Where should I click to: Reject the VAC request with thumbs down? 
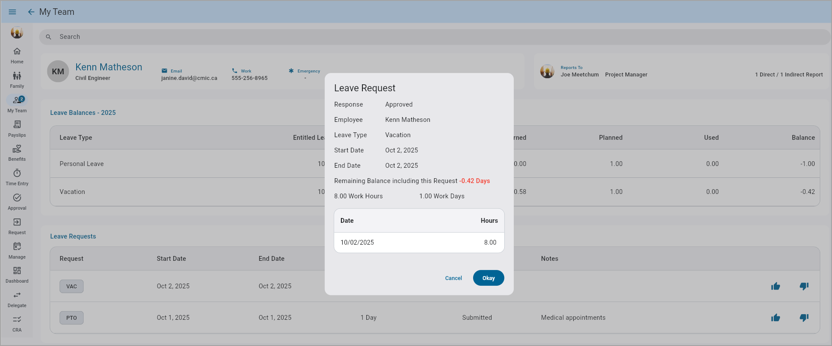pyautogui.click(x=804, y=286)
